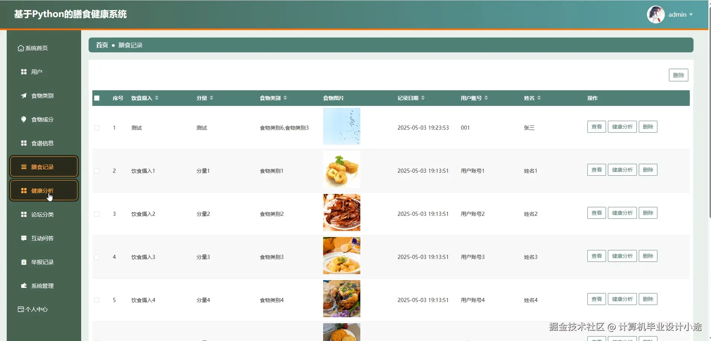Click the top-right 删除 batch delete button

click(678, 75)
